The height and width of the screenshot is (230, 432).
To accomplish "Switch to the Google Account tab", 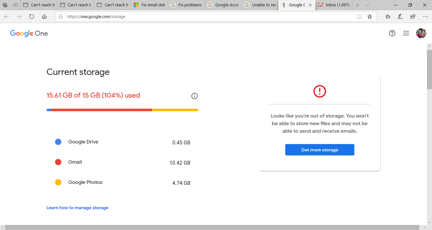I will coord(223,5).
